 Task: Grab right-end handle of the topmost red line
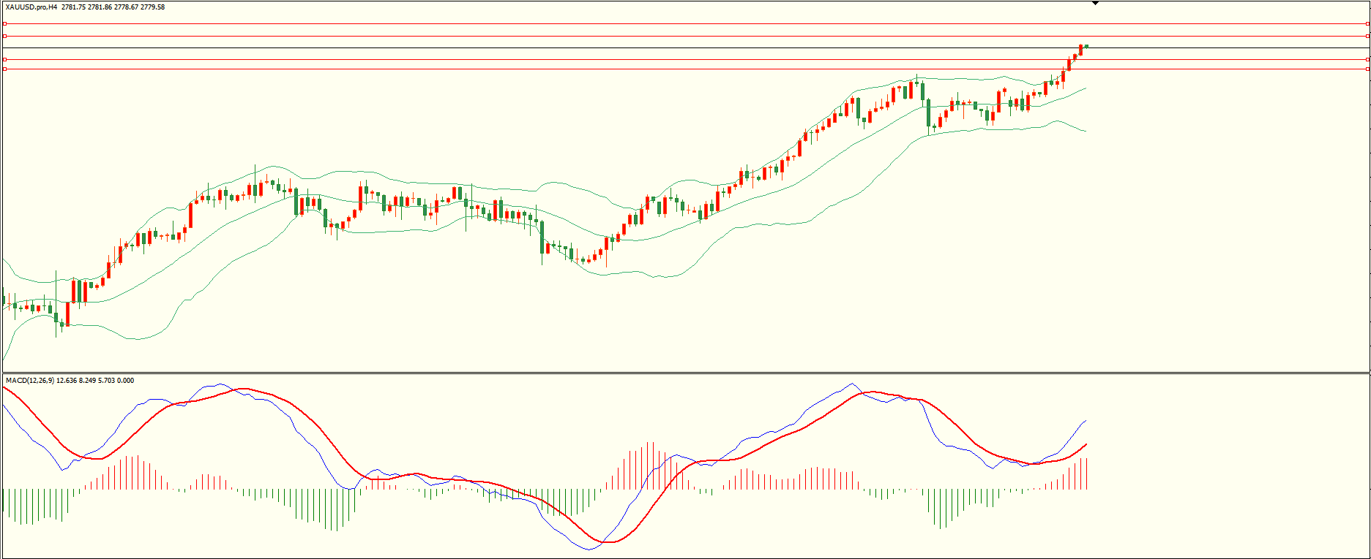1367,24
